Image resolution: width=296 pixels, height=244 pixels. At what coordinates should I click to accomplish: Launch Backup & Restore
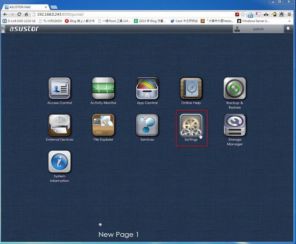coord(235,88)
